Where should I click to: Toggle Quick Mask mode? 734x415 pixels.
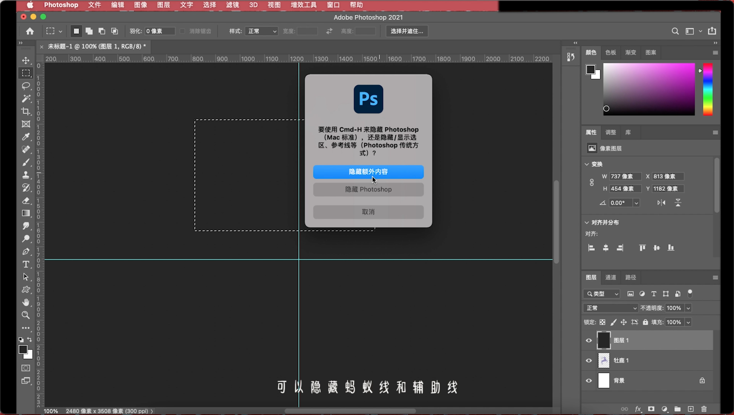pyautogui.click(x=26, y=368)
